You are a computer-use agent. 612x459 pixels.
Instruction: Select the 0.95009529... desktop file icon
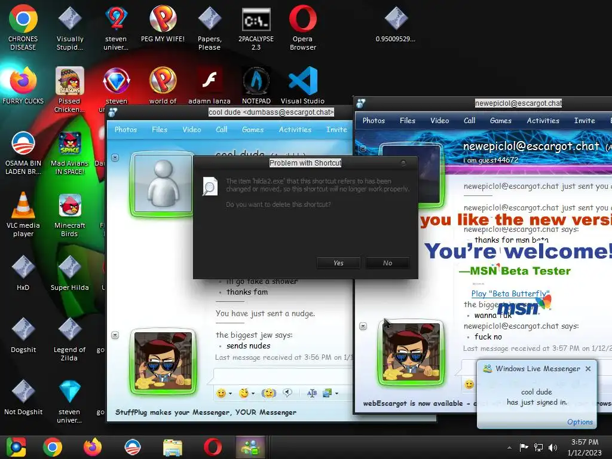(x=396, y=23)
